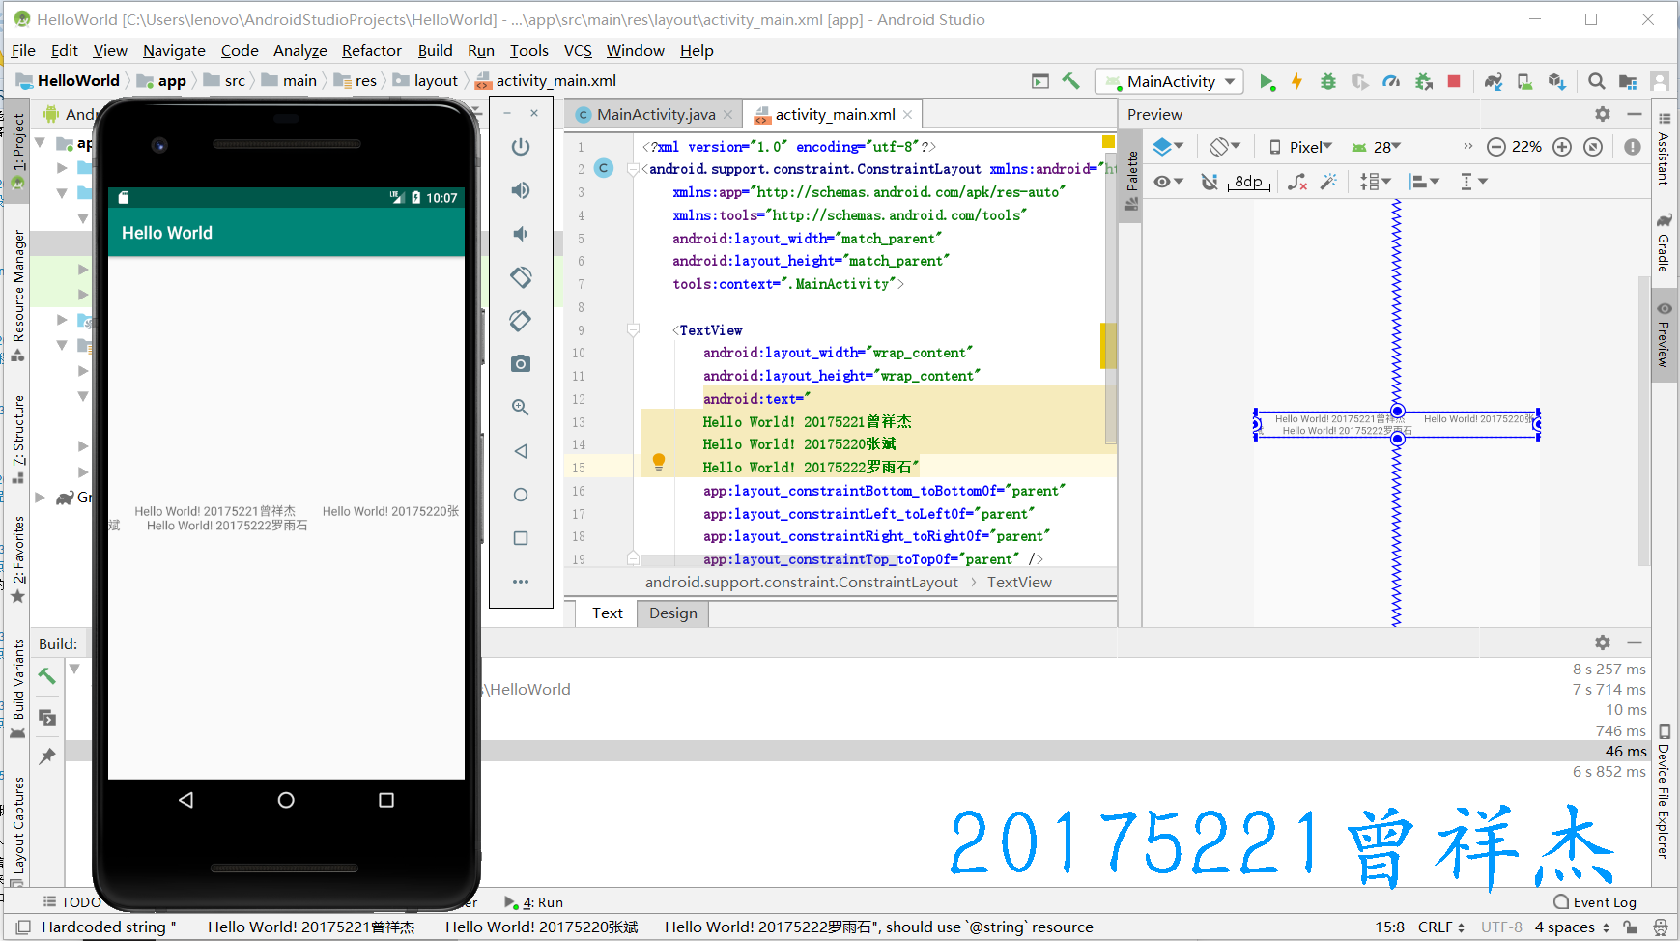Click the TextView breadcrumb below the editor

tap(1019, 583)
